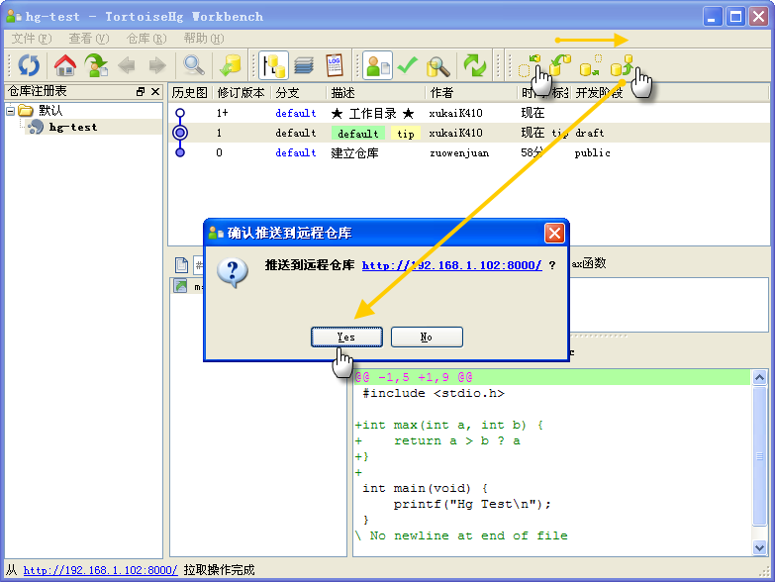Close the 确认推送到远程仓库 dialog

click(x=554, y=233)
